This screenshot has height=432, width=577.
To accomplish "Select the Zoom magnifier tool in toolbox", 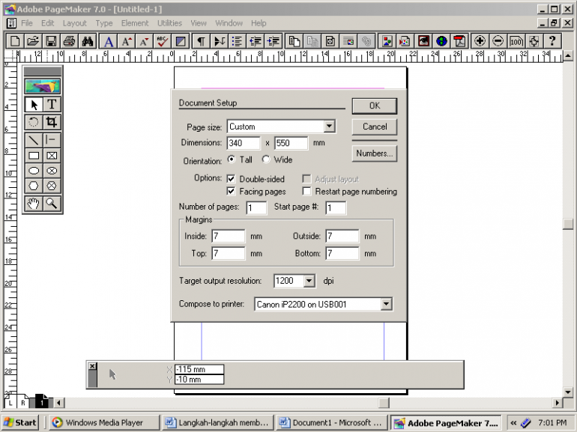I will coord(52,204).
